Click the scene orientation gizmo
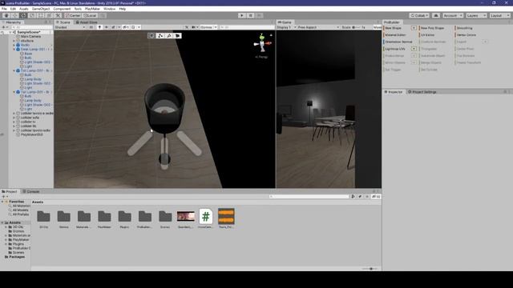 click(x=262, y=43)
